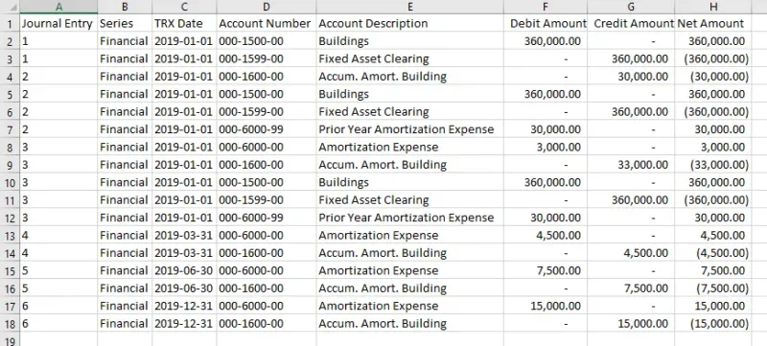The height and width of the screenshot is (346, 767).
Task: Select 'Prior Year Amortization Expense' in row 7
Action: [410, 129]
